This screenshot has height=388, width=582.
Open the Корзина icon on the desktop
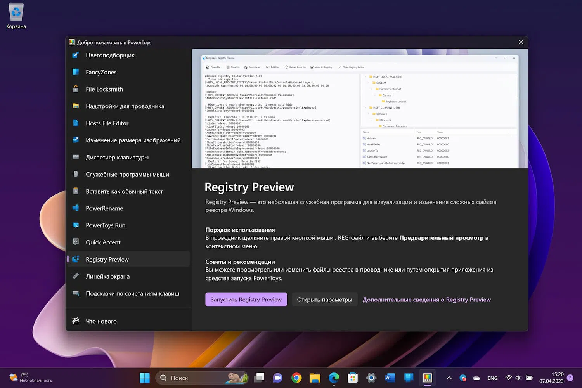tap(16, 16)
